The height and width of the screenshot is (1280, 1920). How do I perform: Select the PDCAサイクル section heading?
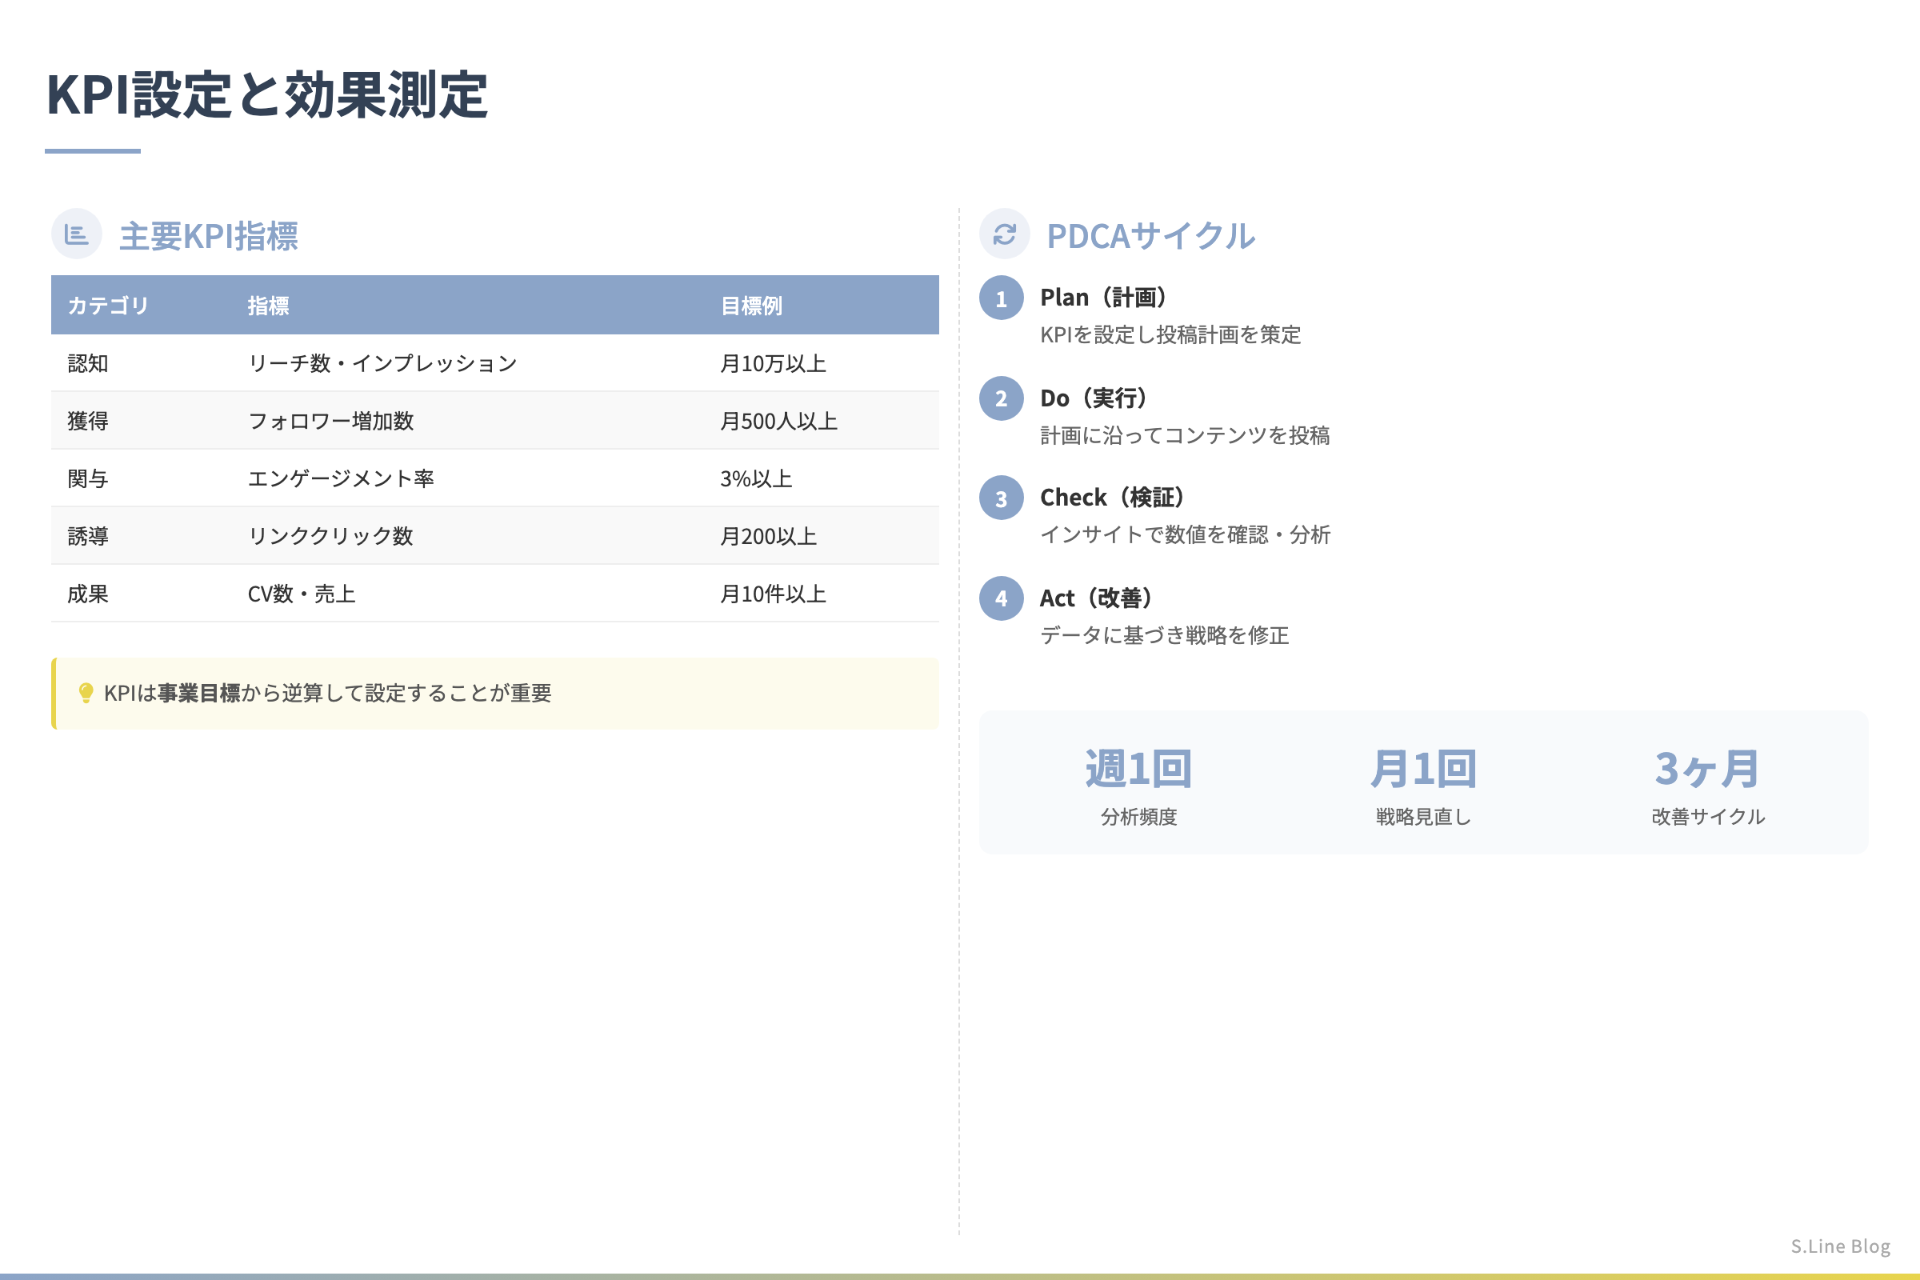coord(1151,236)
